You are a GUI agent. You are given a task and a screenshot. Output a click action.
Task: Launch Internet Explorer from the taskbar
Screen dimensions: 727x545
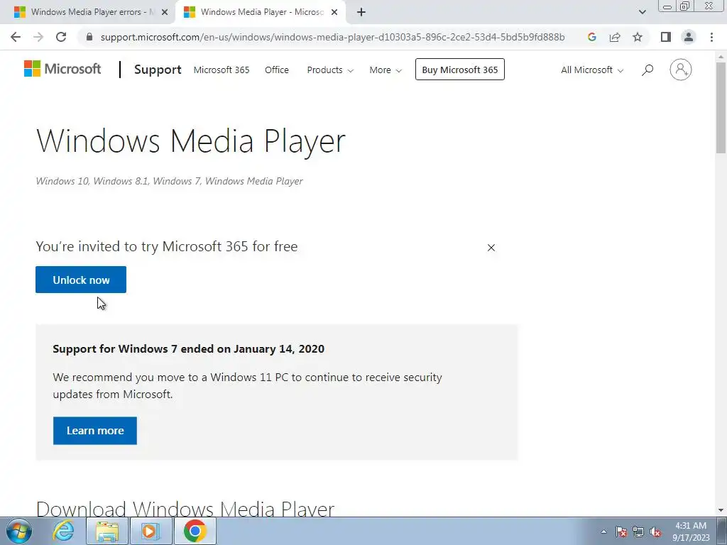[x=63, y=531]
